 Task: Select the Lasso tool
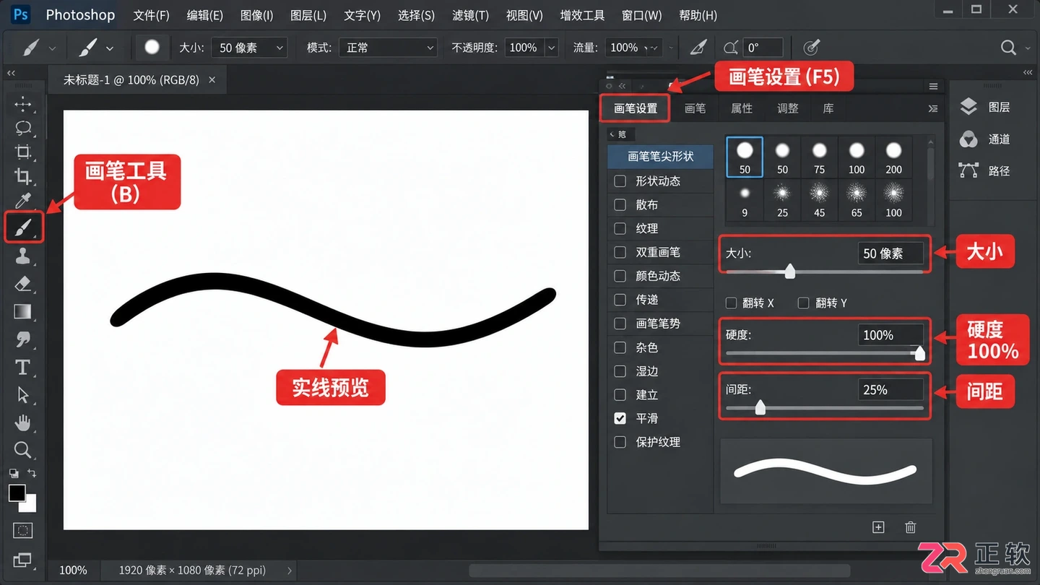coord(23,129)
